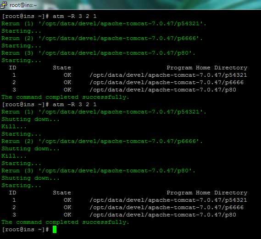This screenshot has height=239, width=261.
Task: Click "Shutting down..." under Rerun (1) p54321
Action: 30,119
